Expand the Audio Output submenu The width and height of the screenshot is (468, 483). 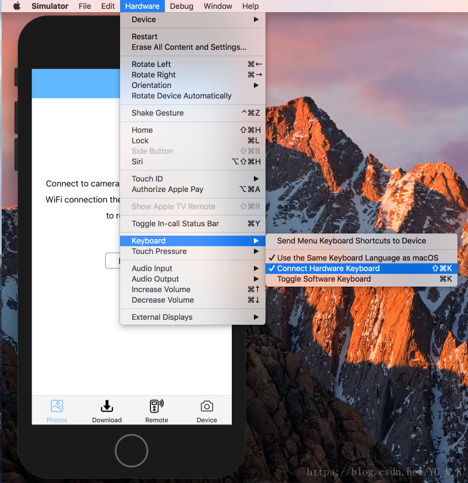193,279
